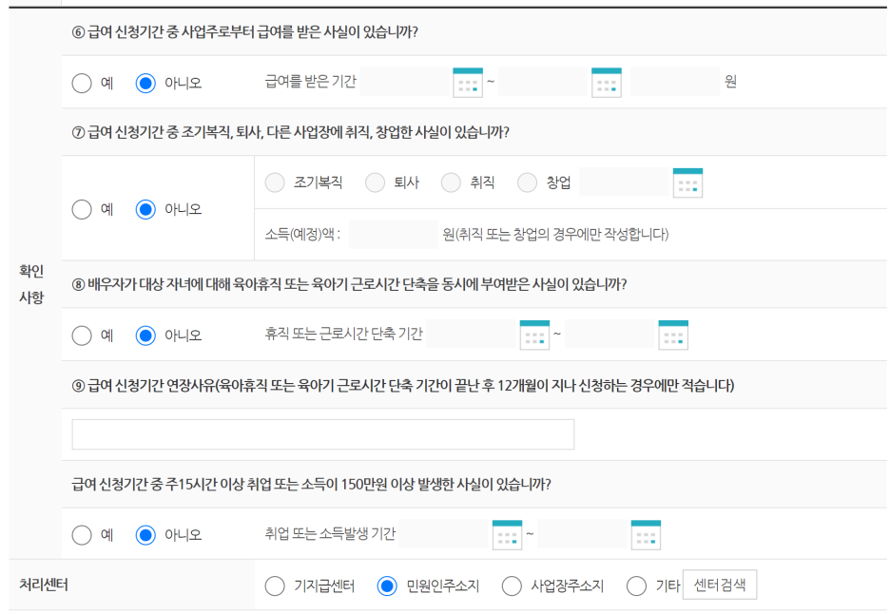Viewport: 890px width, 614px height.
Task: Choose the 조기복직 radio option
Action: coord(275,182)
